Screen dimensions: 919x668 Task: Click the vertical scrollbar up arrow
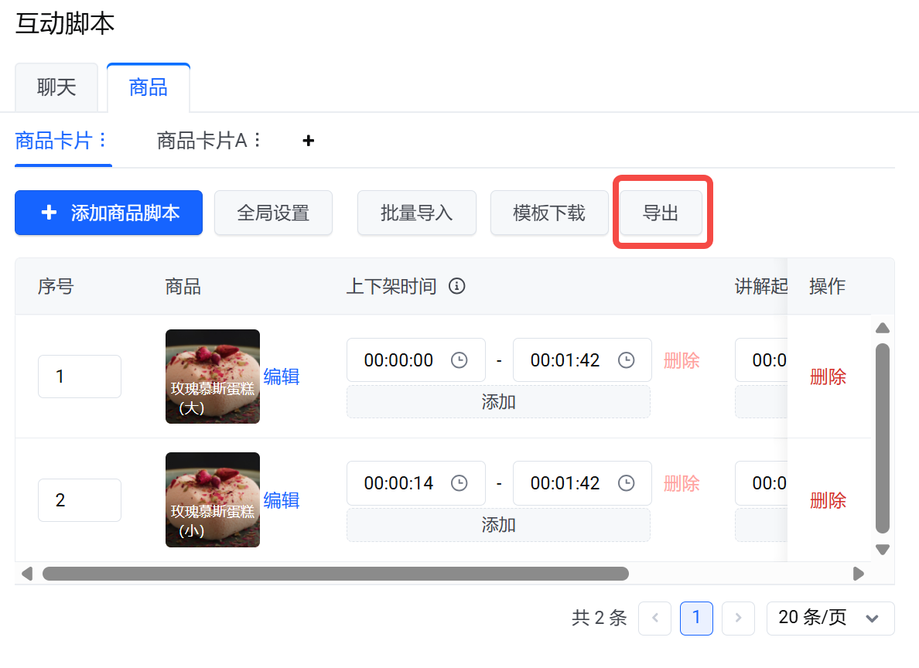click(883, 328)
